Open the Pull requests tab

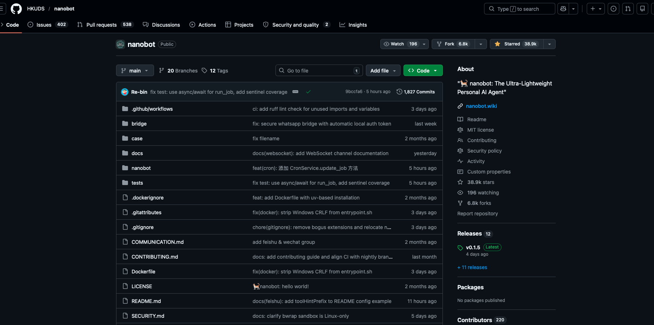[x=106, y=25]
